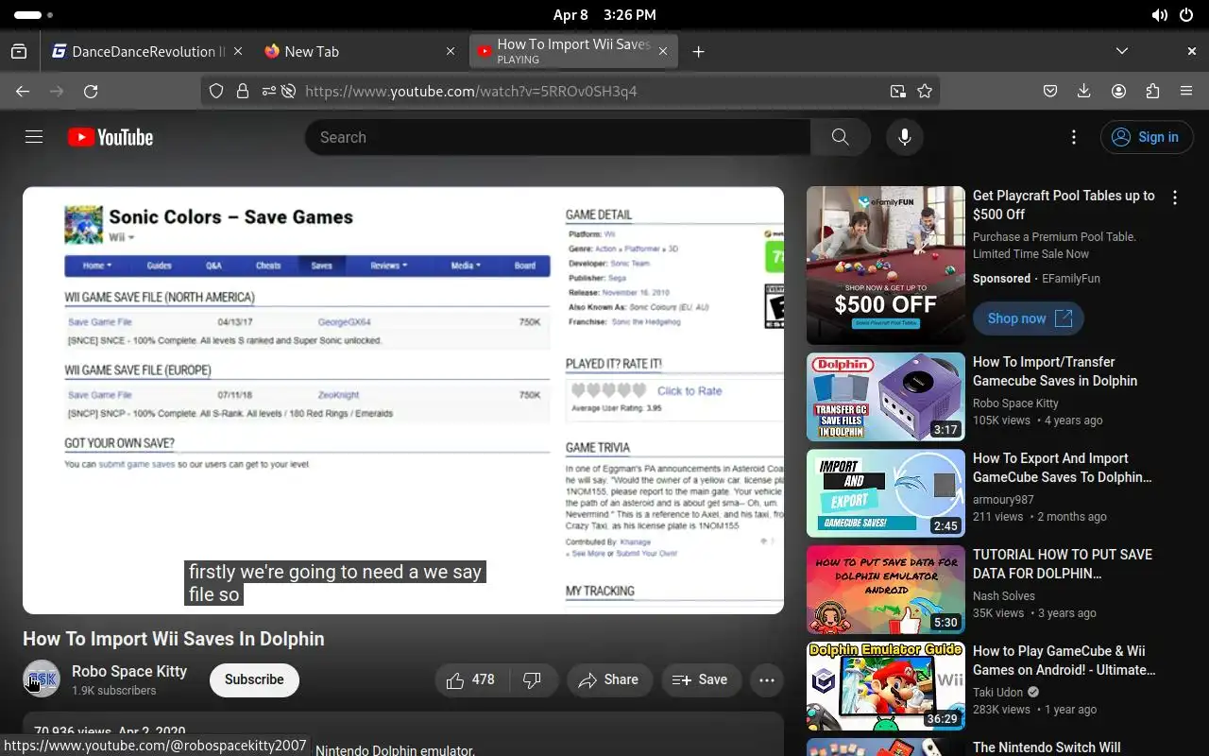
Task: Dislike the video with thumbs down
Action: coord(532,679)
